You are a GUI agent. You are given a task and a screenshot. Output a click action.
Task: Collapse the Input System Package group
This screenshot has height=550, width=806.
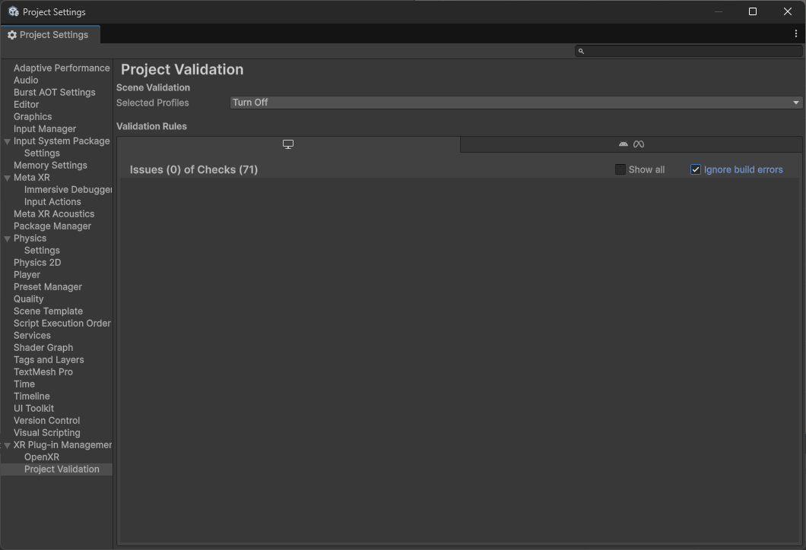click(x=7, y=141)
